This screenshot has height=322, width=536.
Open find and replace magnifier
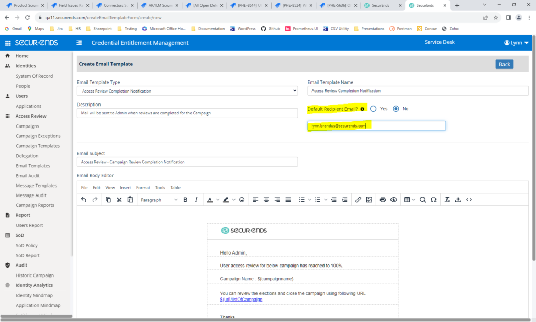[422, 200]
